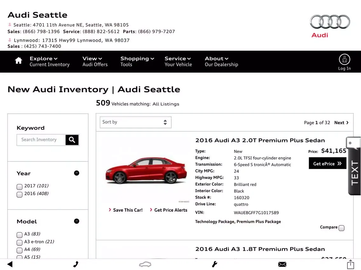The image size is (361, 270).
Task: Click the $41,165 price text
Action: coord(334,151)
